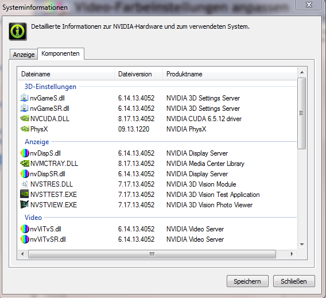The width and height of the screenshot is (326, 298).
Task: Click the NVSTVIEW.EXE photo viewer icon
Action: 25,204
